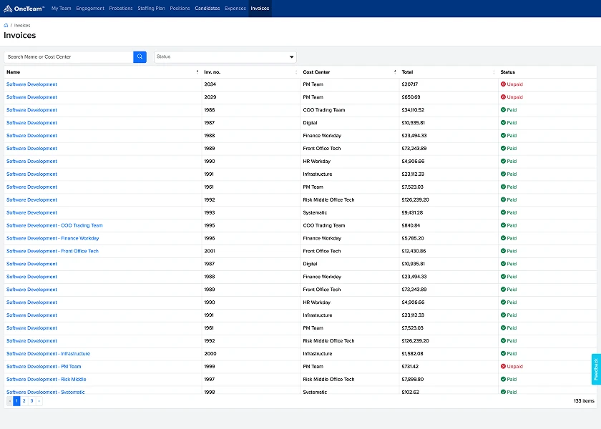The image size is (601, 429).
Task: Open the Expenses section in top navigation
Action: point(235,9)
